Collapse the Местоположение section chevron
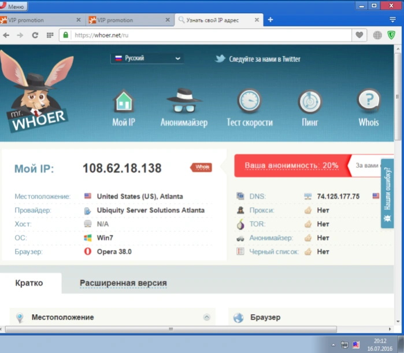 207,317
